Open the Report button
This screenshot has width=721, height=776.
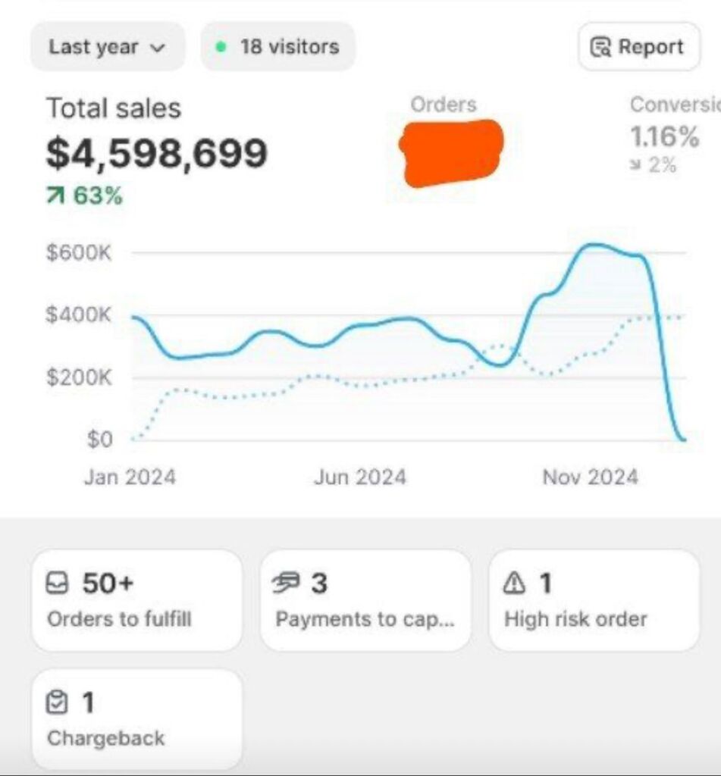tap(639, 47)
